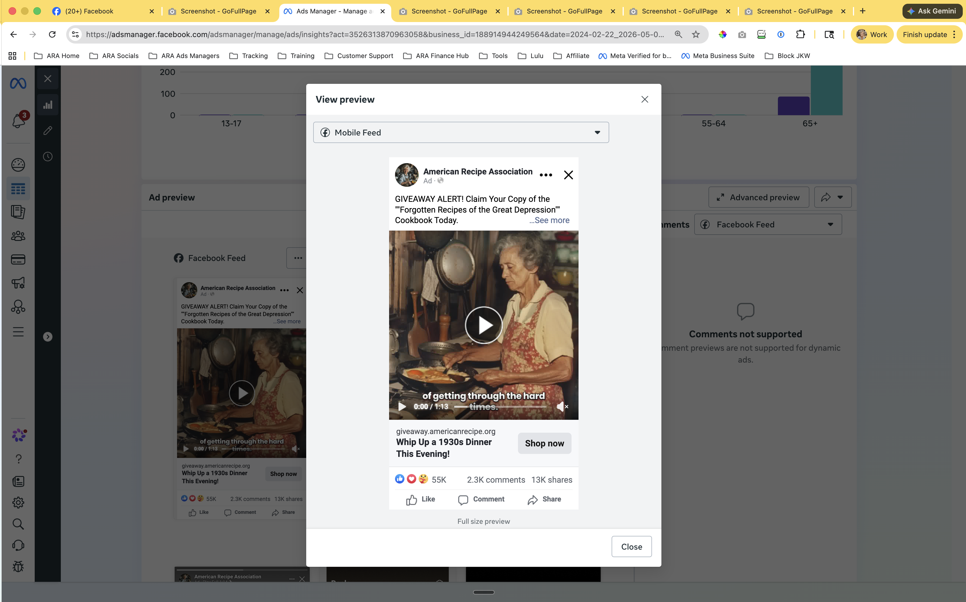
Task: Open the share arrow dropdown
Action: pos(833,198)
